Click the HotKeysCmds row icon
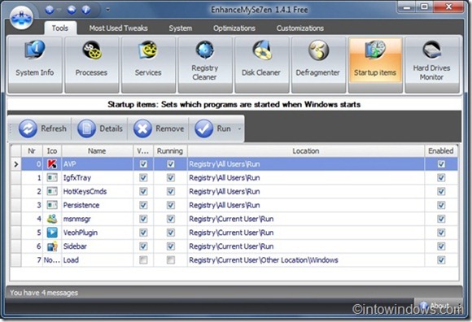Image resolution: width=472 pixels, height=322 pixels. point(52,191)
